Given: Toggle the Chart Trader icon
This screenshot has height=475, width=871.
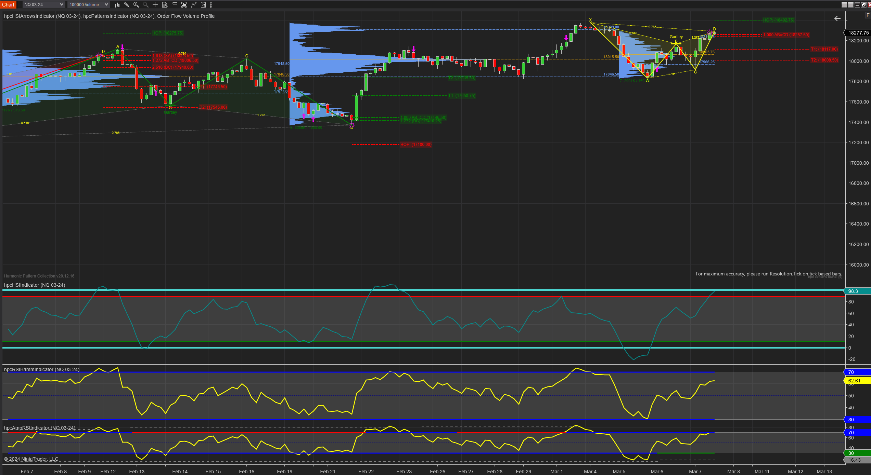Looking at the screenshot, I should (x=174, y=5).
